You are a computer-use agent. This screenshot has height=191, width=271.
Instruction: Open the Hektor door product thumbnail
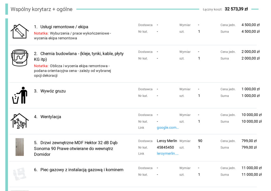click(x=20, y=147)
